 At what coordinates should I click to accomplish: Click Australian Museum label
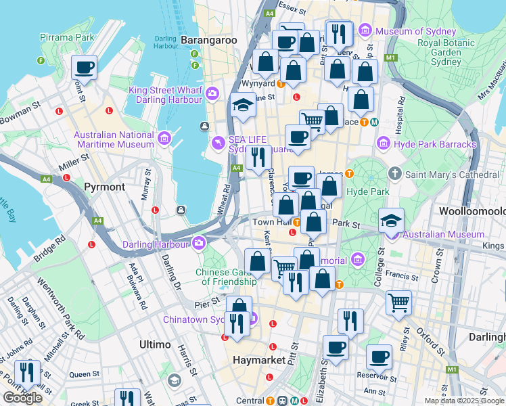tap(443, 234)
